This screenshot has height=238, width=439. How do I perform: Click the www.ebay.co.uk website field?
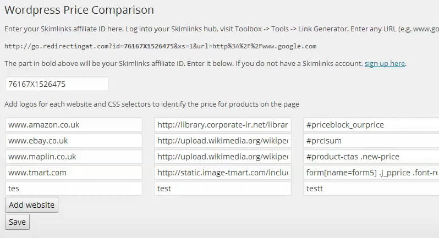pyautogui.click(x=73, y=141)
